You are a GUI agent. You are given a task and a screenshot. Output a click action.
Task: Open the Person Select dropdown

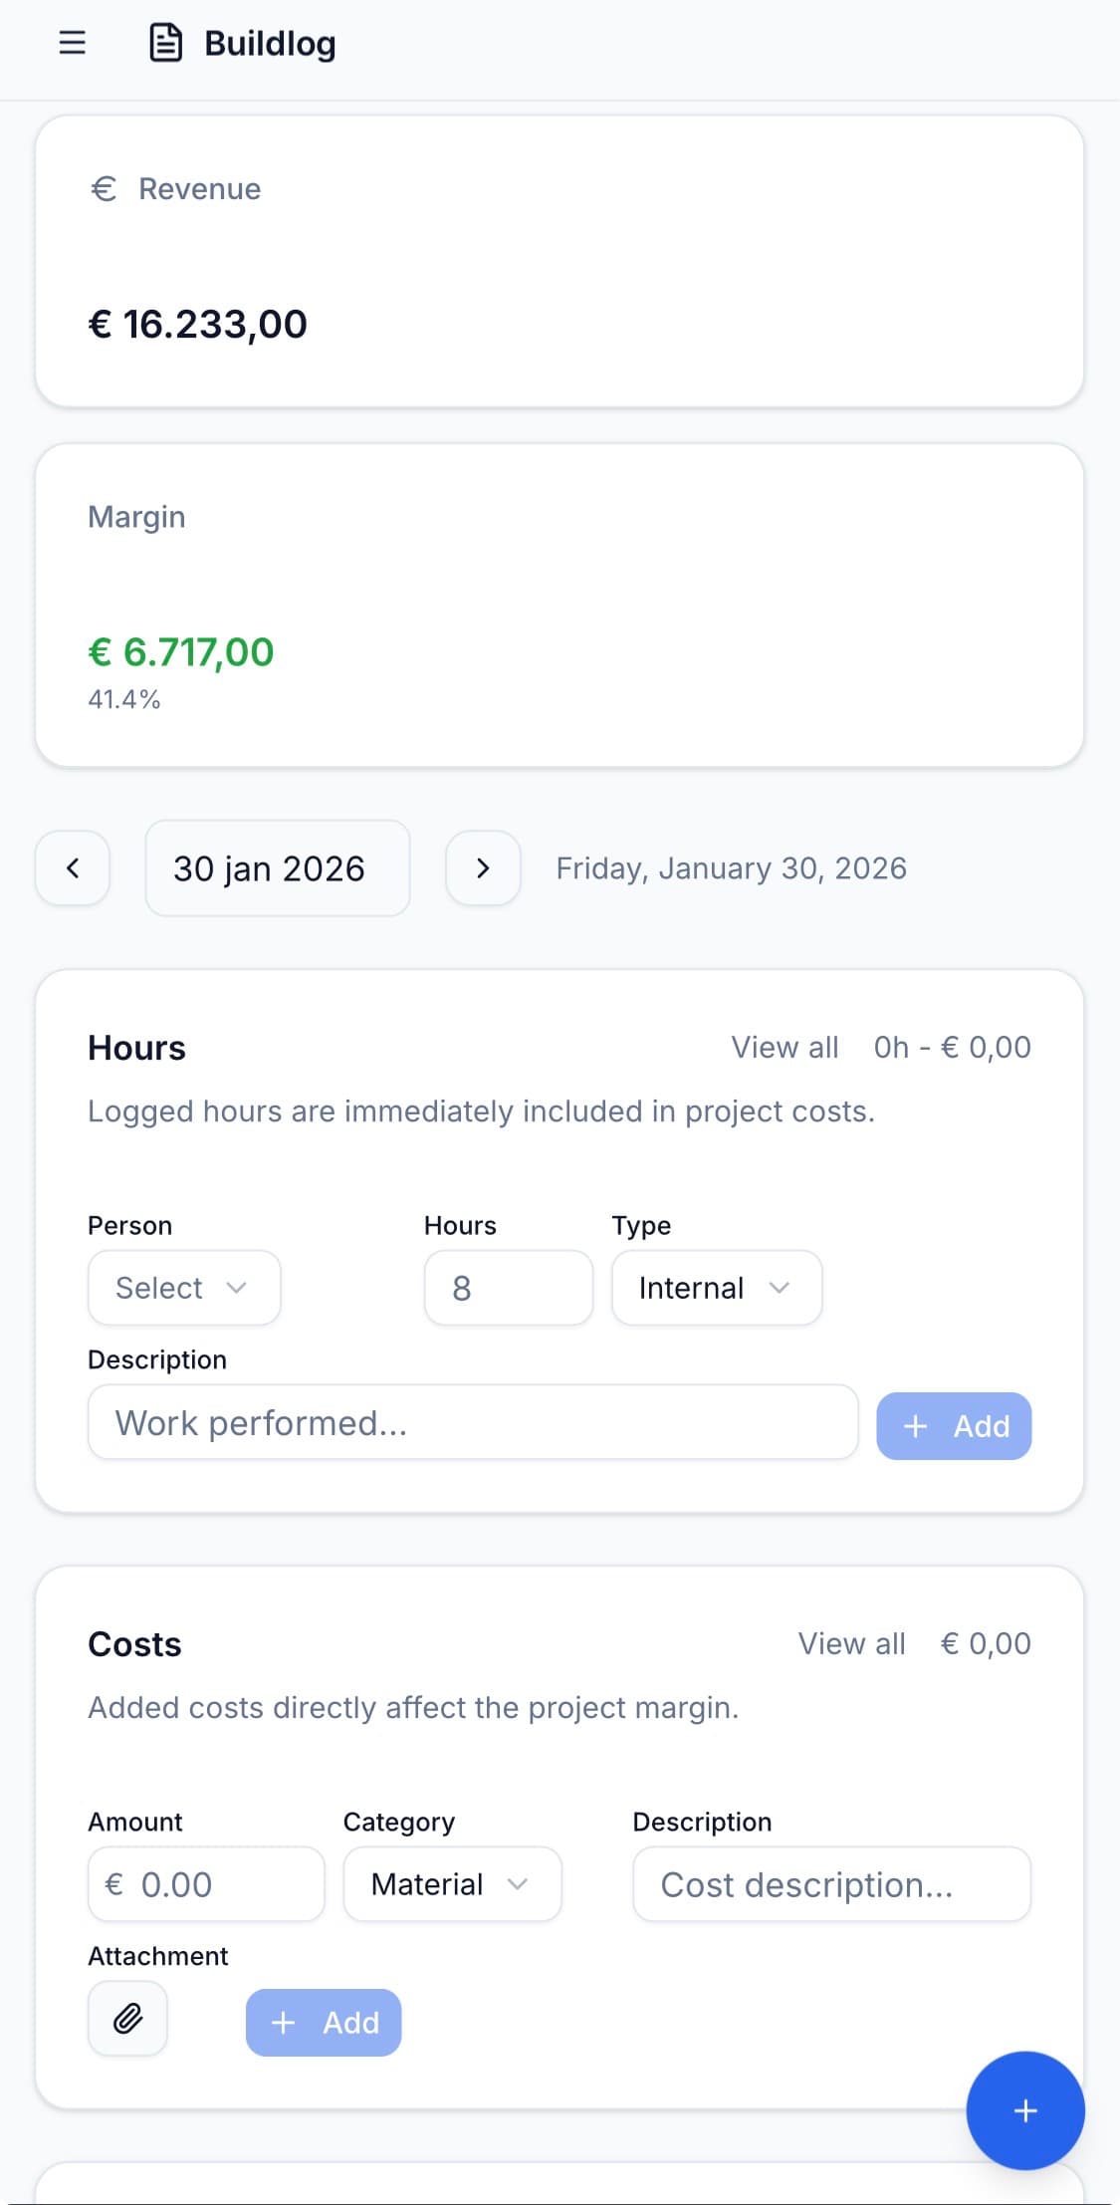[183, 1288]
